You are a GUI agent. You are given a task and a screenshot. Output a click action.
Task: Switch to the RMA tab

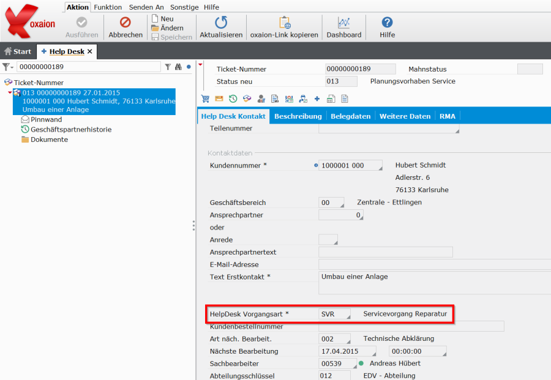tap(448, 116)
